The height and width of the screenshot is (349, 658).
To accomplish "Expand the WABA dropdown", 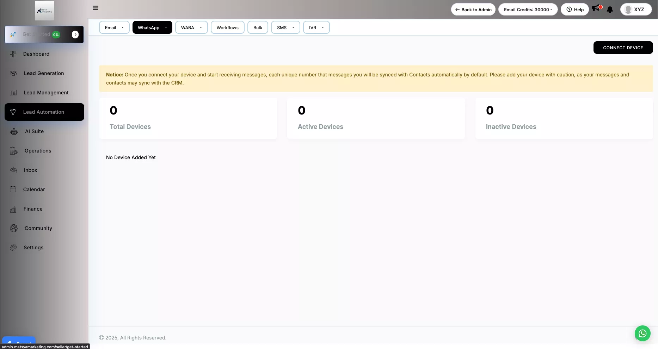I will click(191, 27).
